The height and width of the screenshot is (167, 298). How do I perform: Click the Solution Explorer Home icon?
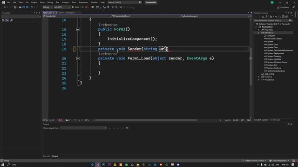coord(263,17)
